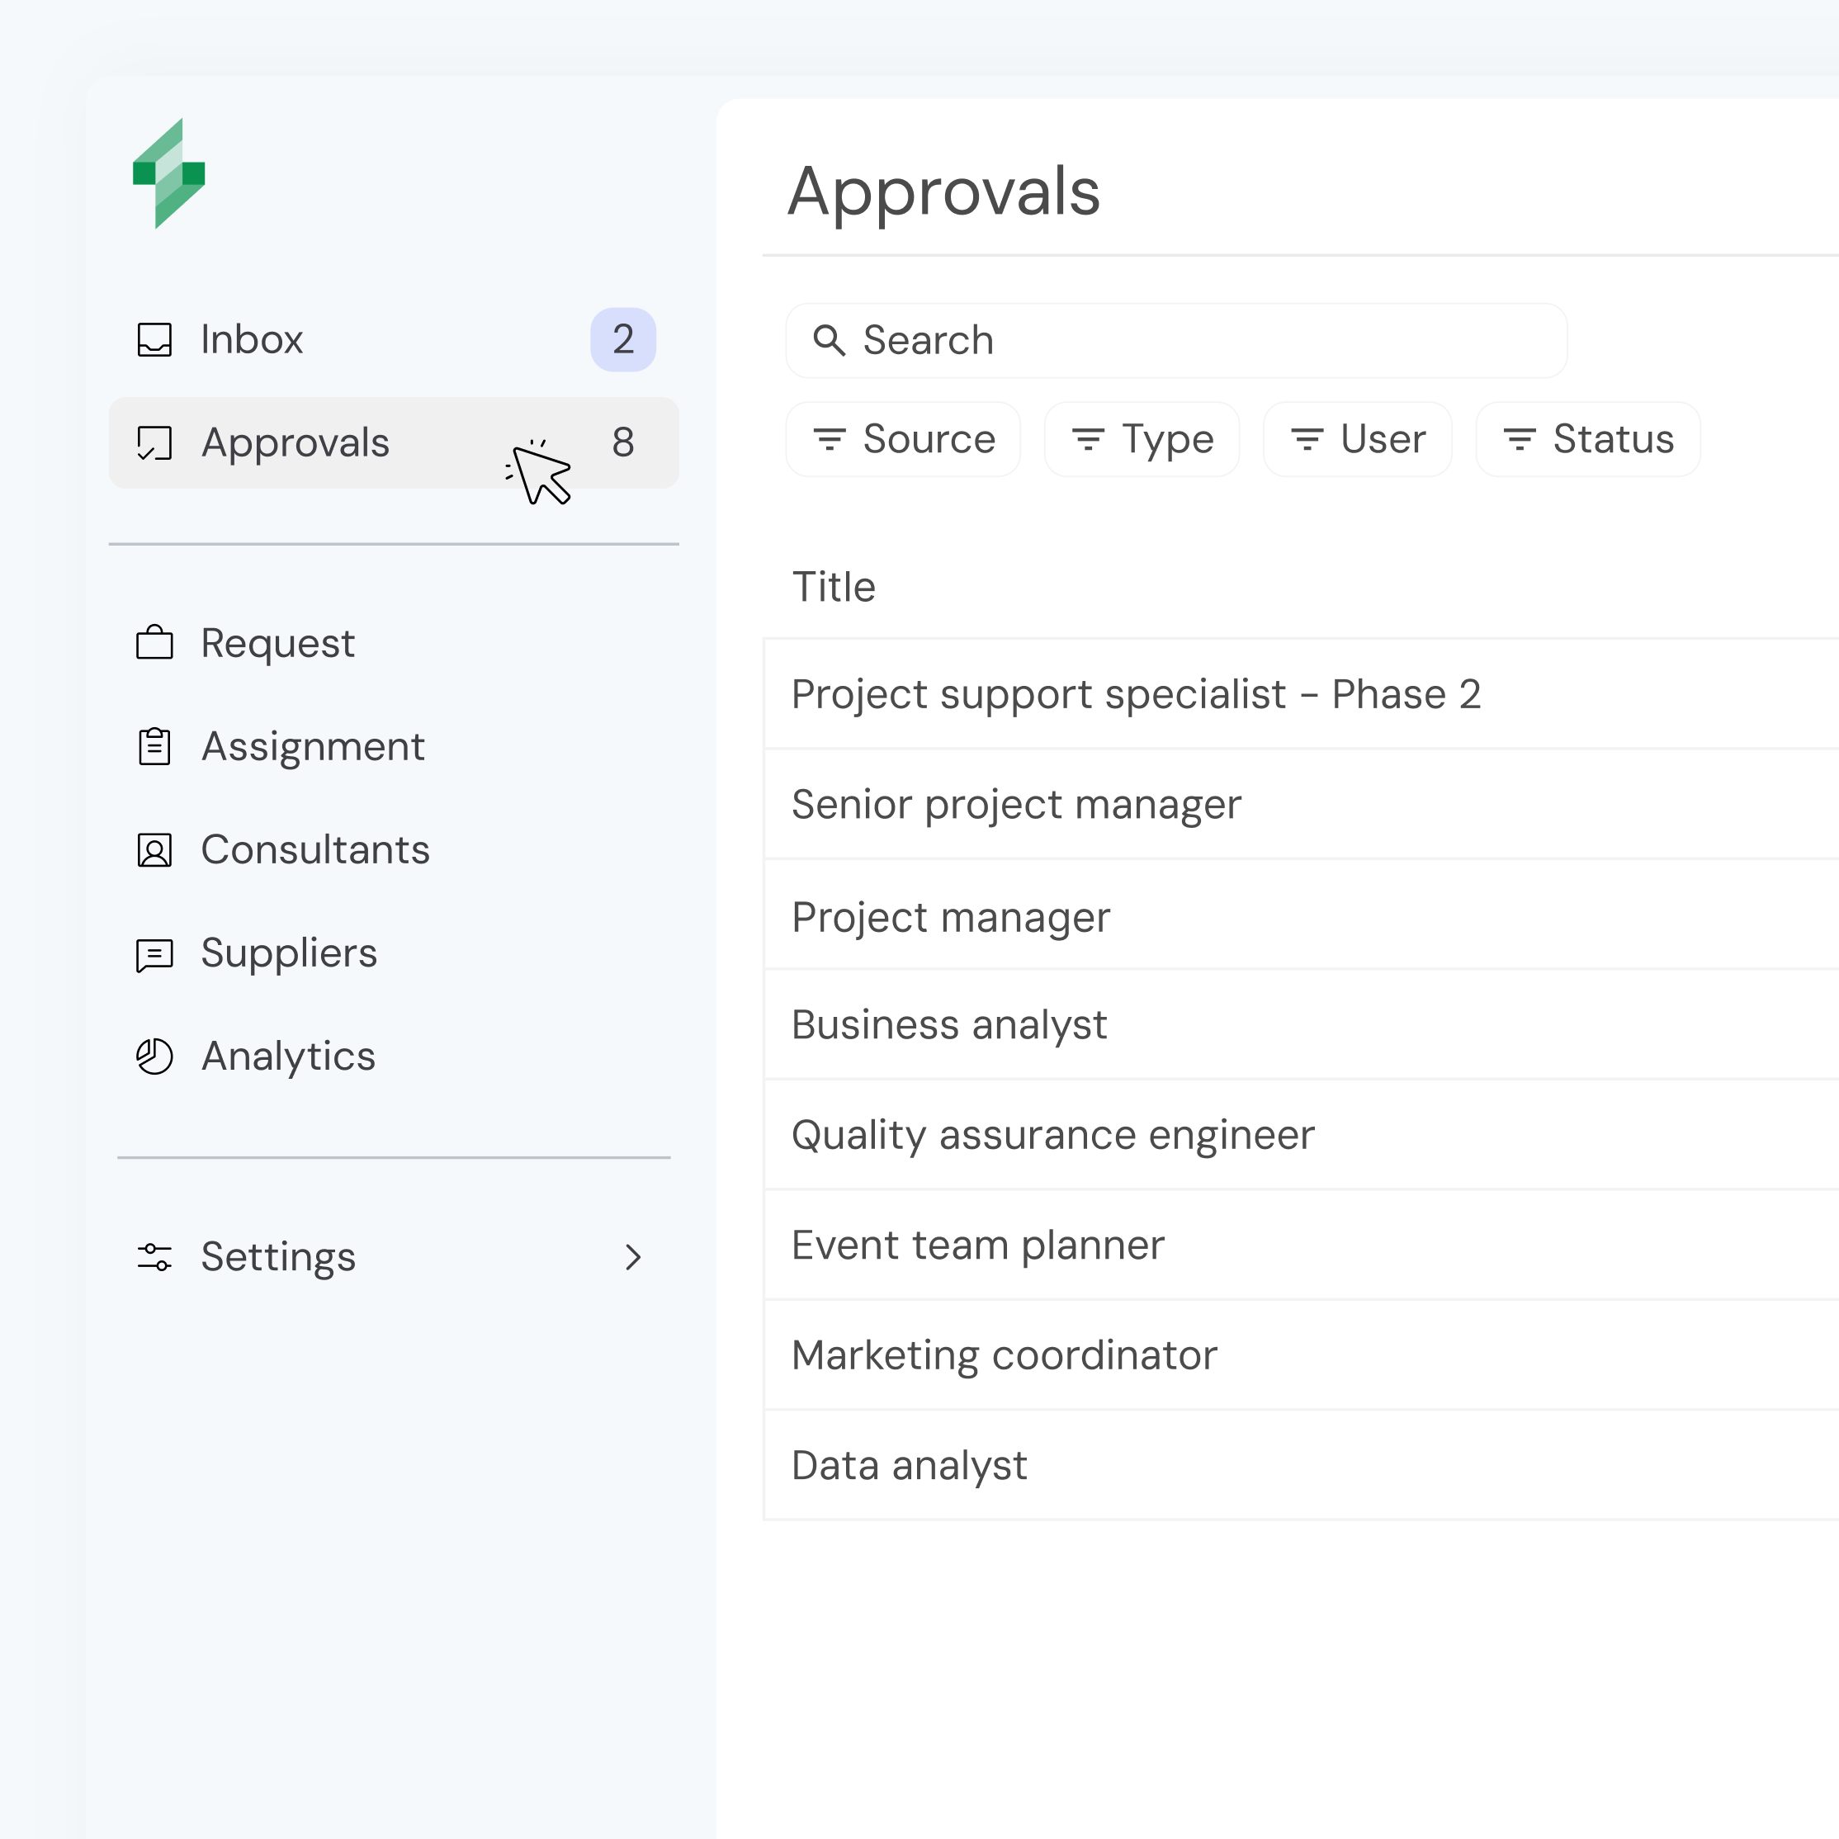Go to the Consultants menu item
This screenshot has height=1839, width=1839.
[315, 850]
